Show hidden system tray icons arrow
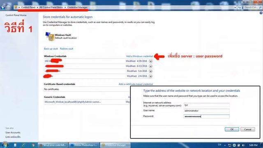 point(225,145)
